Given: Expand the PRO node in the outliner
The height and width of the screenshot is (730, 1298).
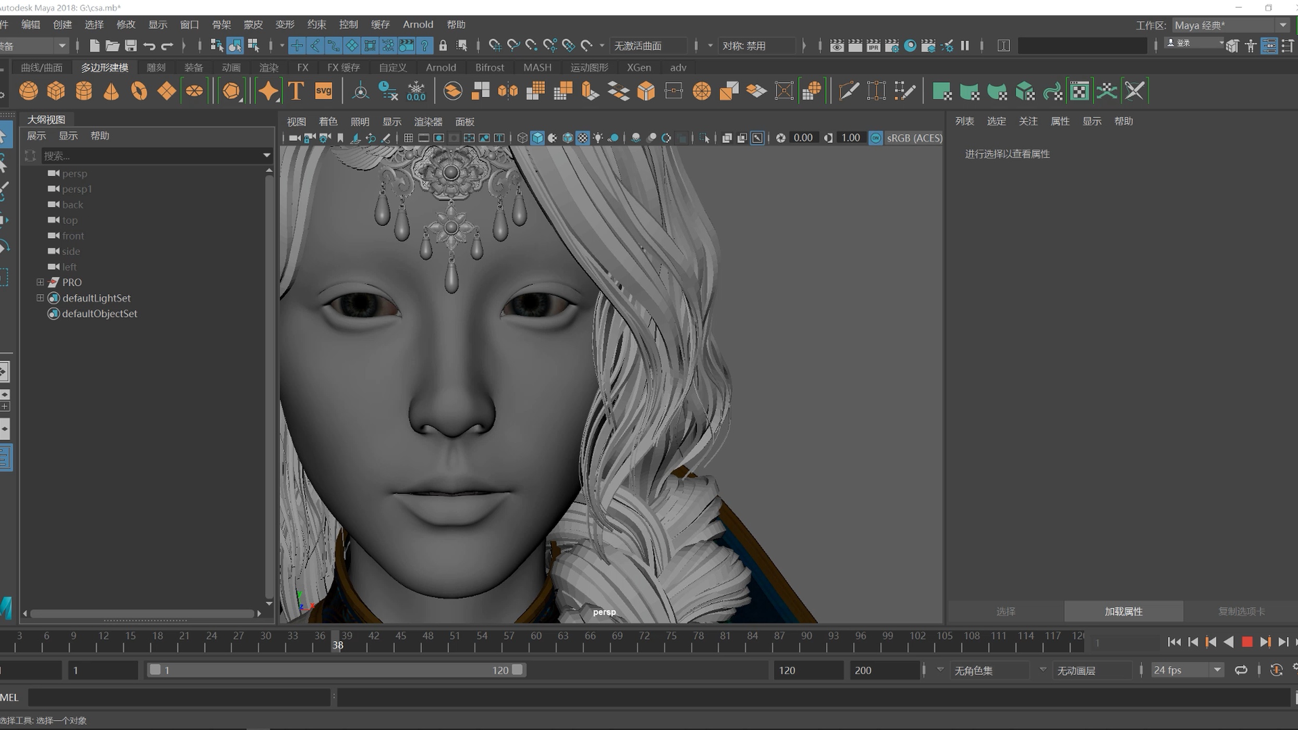Looking at the screenshot, I should coord(40,282).
